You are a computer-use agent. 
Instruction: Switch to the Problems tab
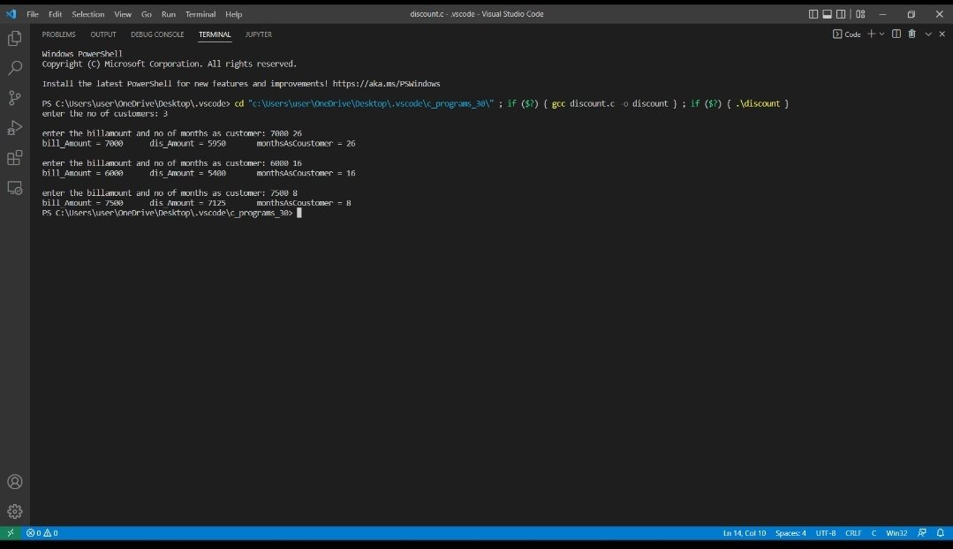[x=59, y=34]
